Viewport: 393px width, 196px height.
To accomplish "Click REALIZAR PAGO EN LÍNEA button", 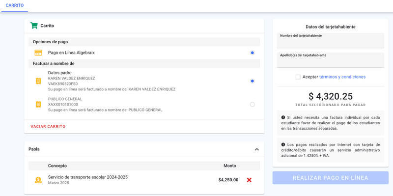I will click(330, 178).
